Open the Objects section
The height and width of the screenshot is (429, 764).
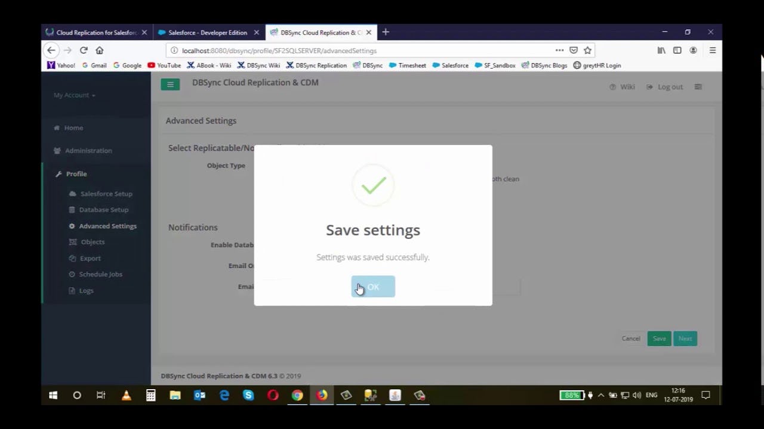pyautogui.click(x=93, y=242)
